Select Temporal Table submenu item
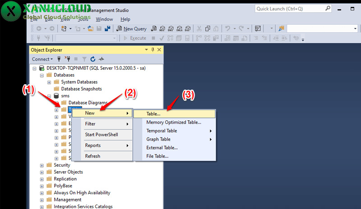The width and height of the screenshot is (361, 209). point(175,131)
